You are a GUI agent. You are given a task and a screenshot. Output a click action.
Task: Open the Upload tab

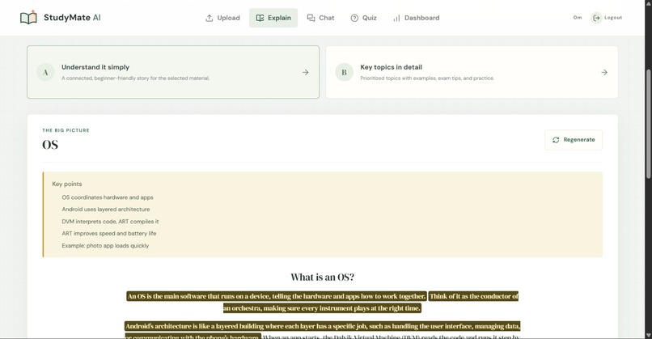(x=222, y=18)
